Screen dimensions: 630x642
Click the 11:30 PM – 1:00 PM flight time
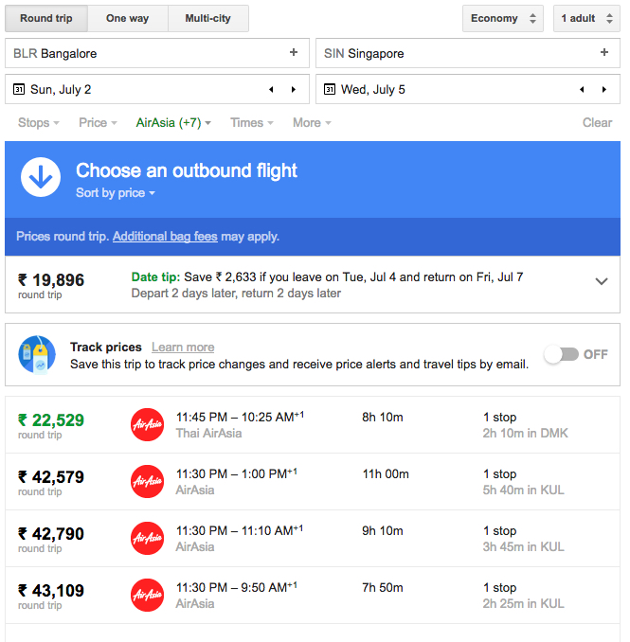pos(236,473)
